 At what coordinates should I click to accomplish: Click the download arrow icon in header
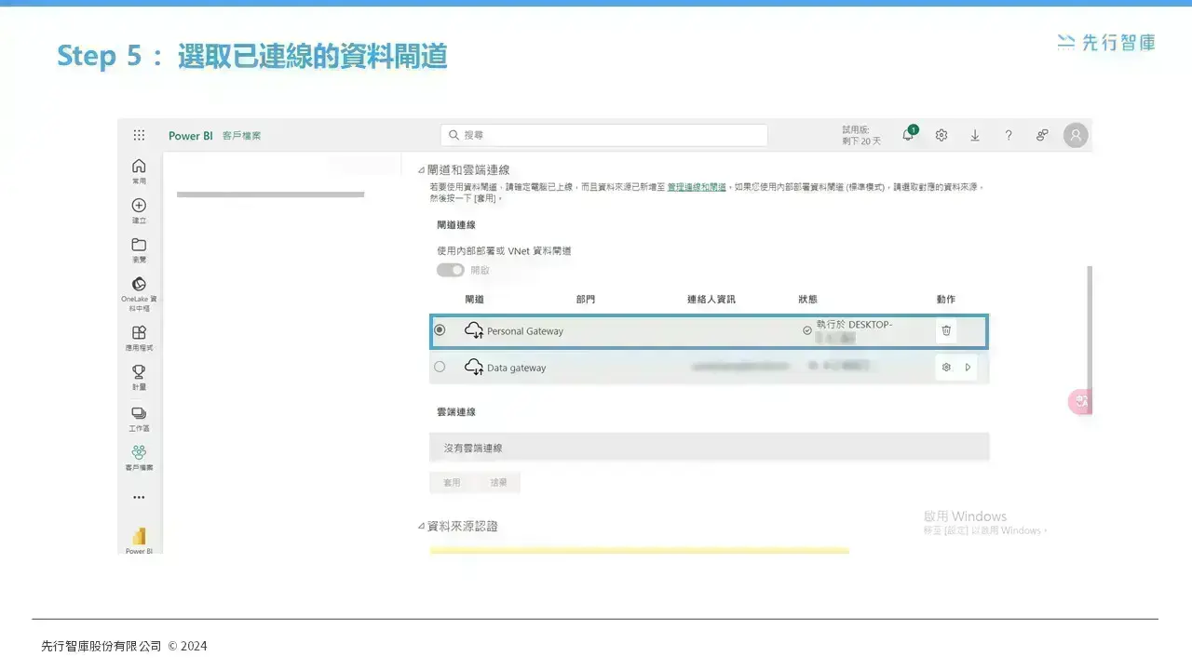975,135
